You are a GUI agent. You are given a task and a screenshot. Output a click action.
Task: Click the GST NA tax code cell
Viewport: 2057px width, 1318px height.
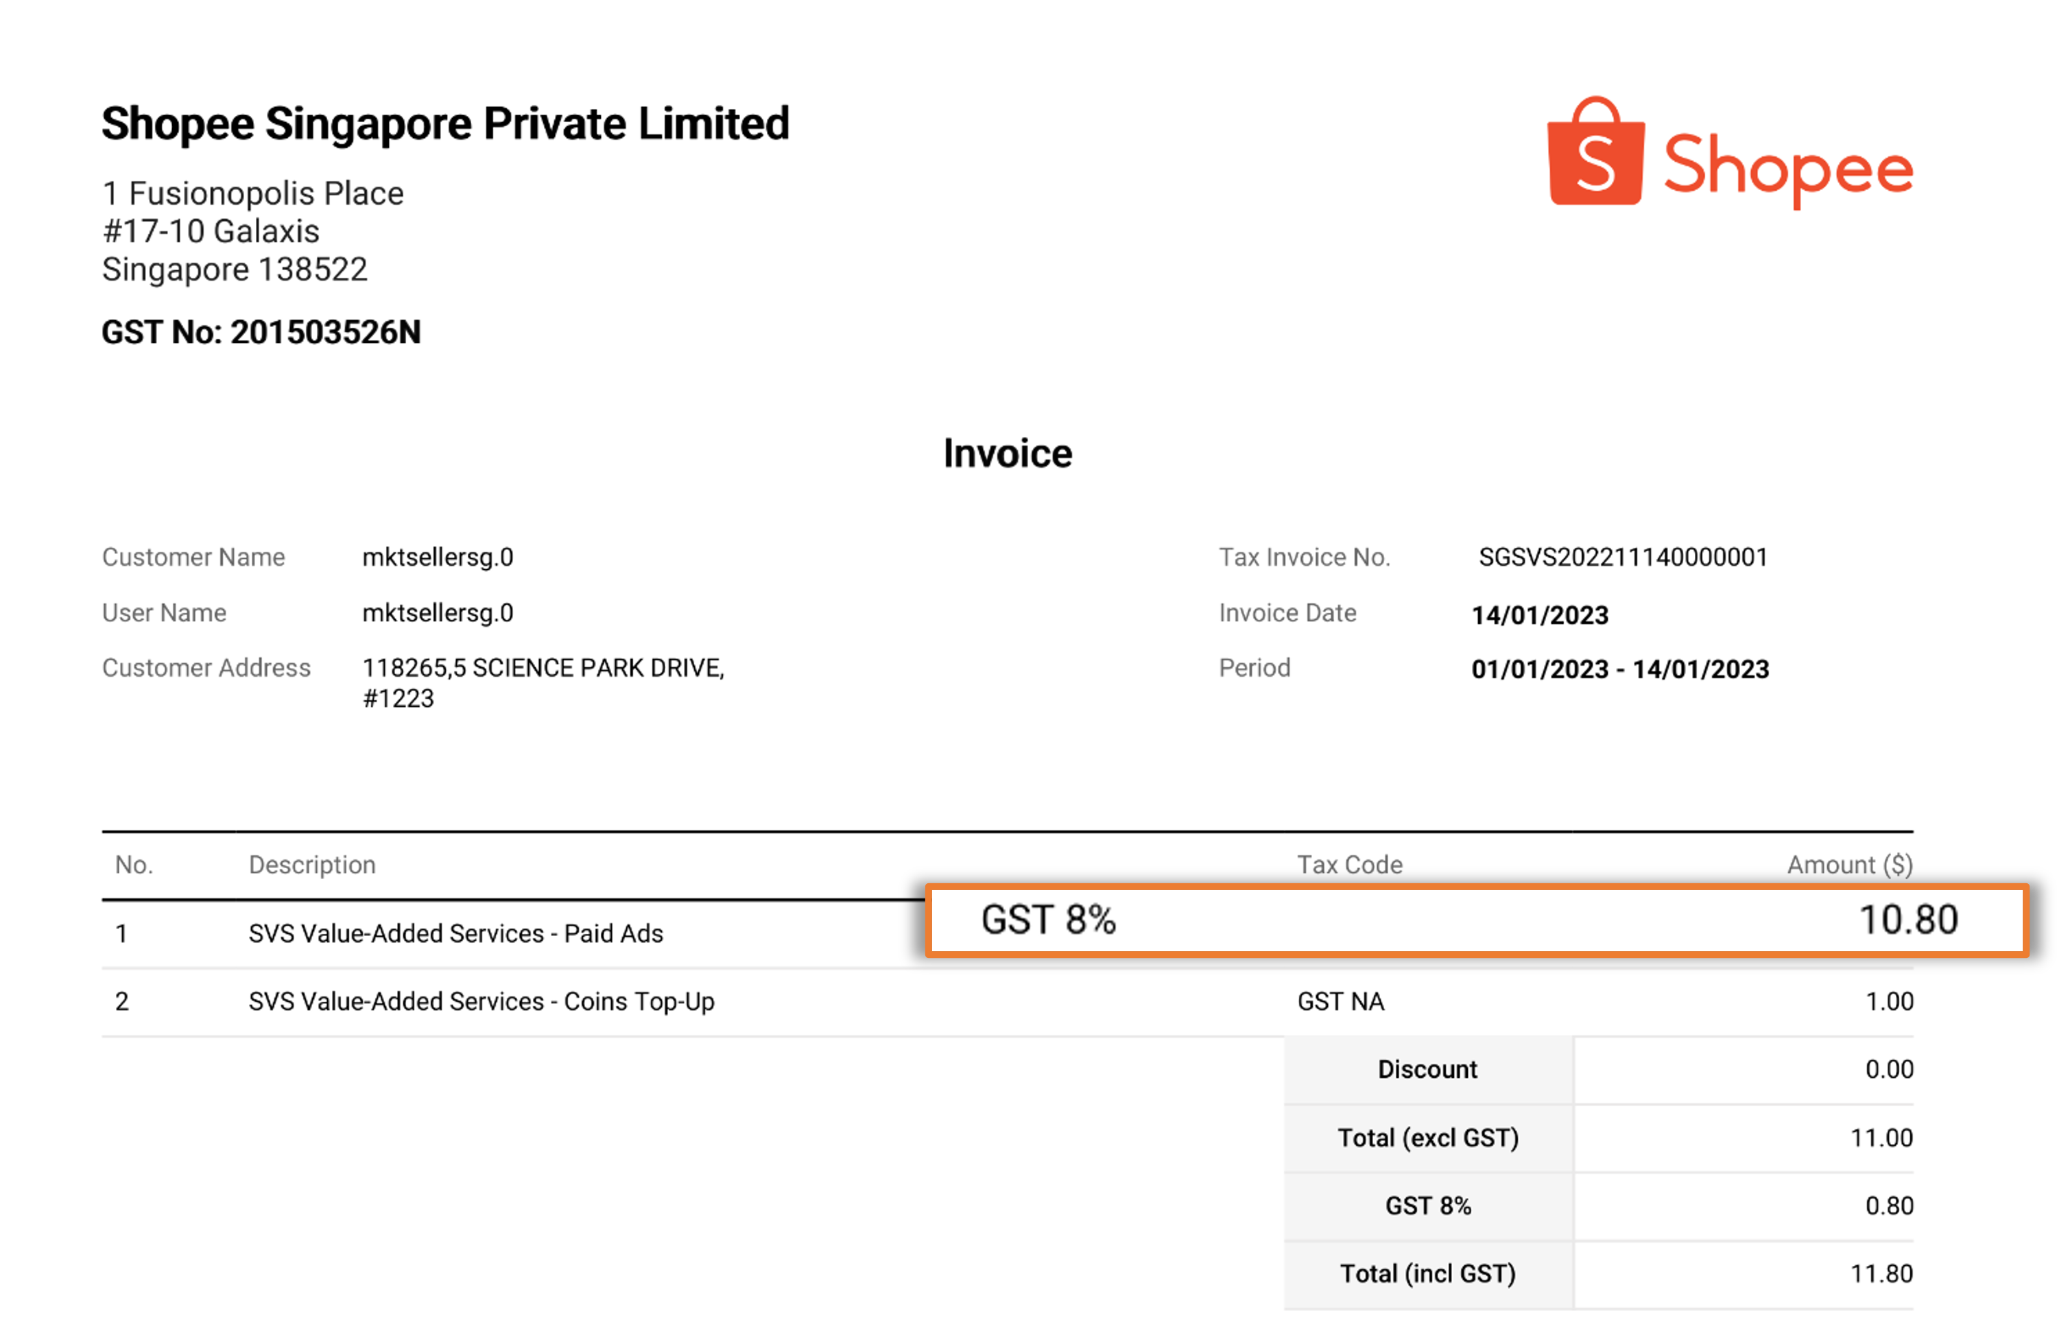1340,1001
